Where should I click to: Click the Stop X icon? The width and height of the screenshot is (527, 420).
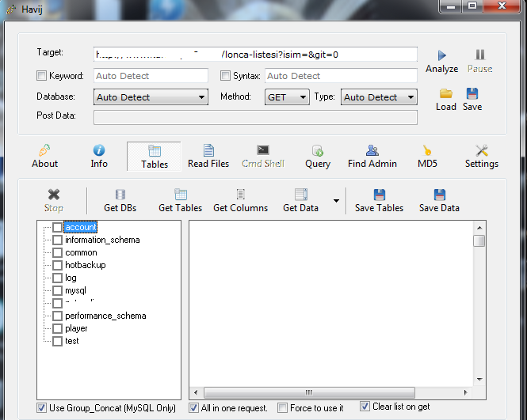pyautogui.click(x=54, y=195)
